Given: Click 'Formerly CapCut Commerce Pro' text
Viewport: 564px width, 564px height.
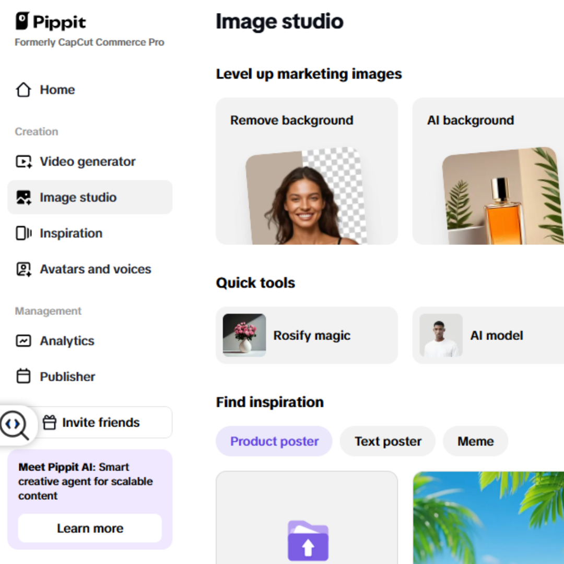Looking at the screenshot, I should point(90,42).
